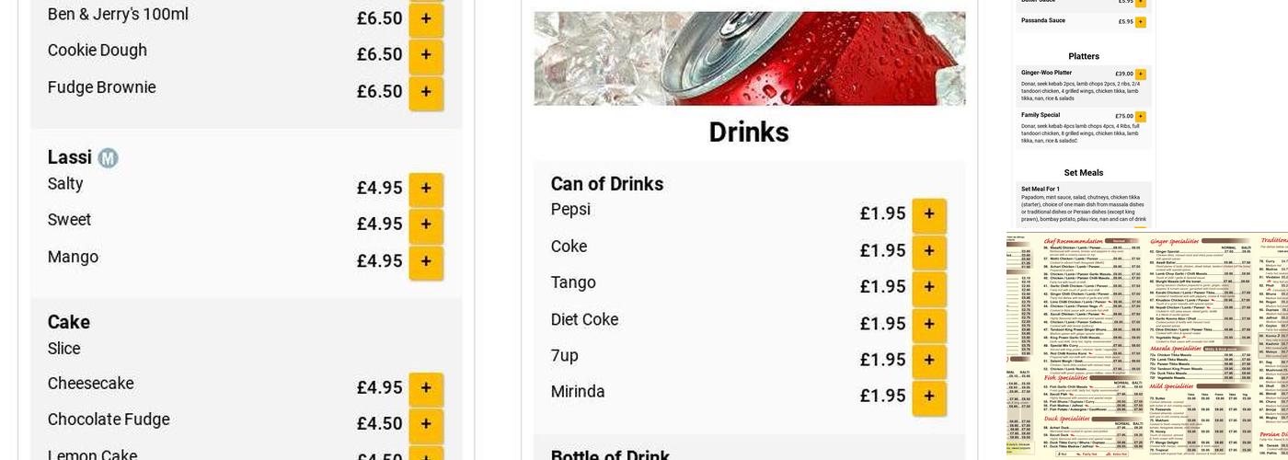Add Mirinda can to basket
Screen dimensions: 1288x460
coord(929,396)
